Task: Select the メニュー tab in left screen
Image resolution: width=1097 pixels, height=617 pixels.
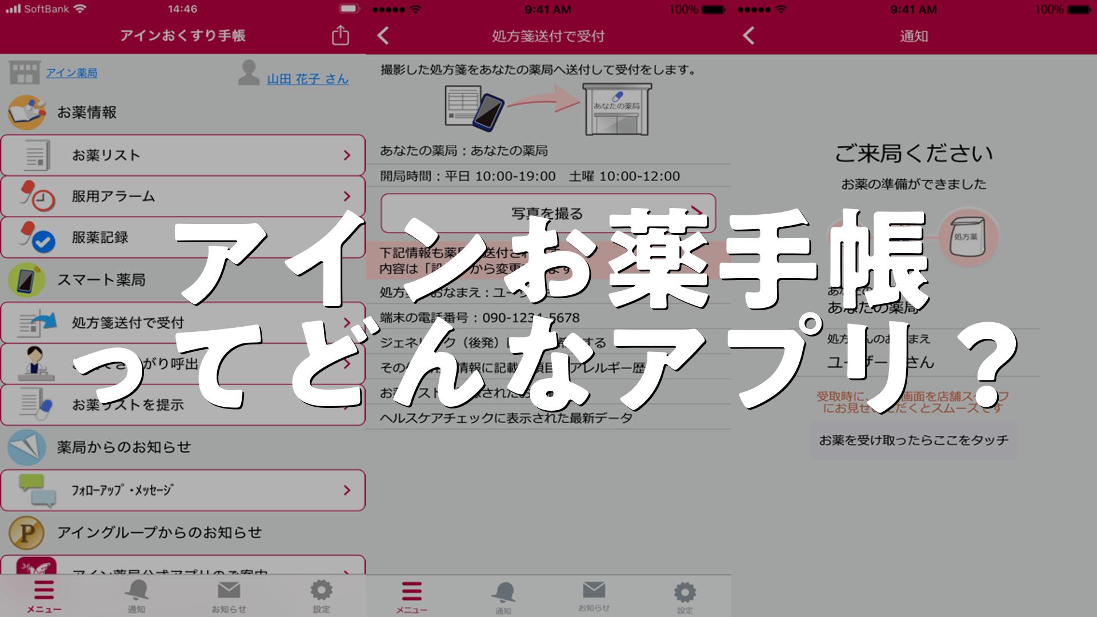Action: [x=44, y=596]
